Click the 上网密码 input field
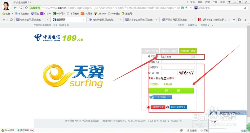Viewport: 250px width, 133px height. 178,68
